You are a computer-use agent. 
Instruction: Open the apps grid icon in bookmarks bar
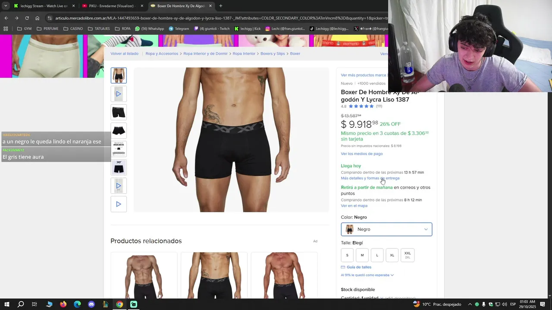tap(6, 29)
